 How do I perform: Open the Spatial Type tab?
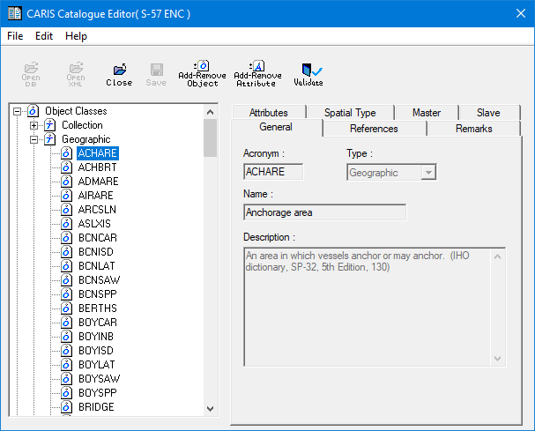pos(349,113)
